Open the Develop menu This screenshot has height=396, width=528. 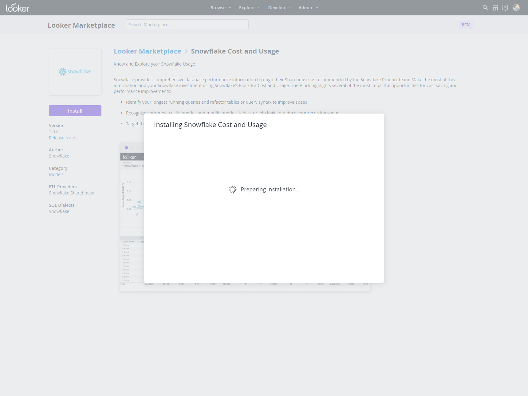[x=279, y=7]
